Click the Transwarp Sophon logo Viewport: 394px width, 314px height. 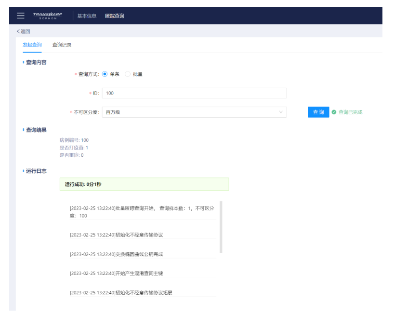(x=48, y=15)
